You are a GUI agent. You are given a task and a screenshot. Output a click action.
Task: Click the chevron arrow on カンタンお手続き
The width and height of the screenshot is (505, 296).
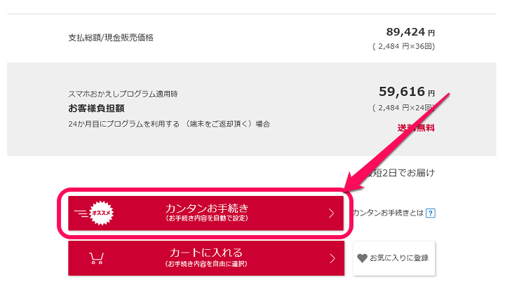click(x=331, y=213)
